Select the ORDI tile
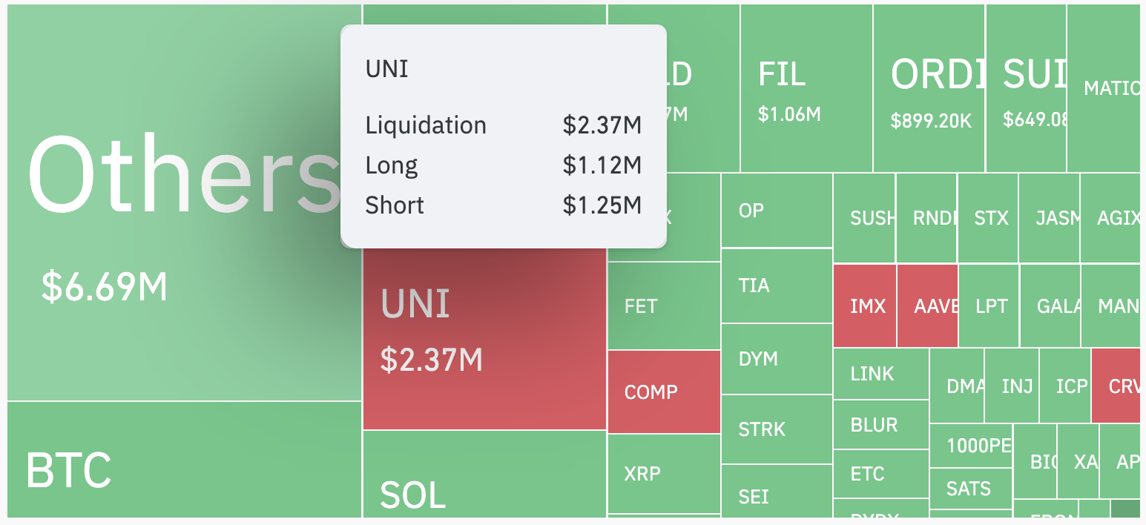 930,89
